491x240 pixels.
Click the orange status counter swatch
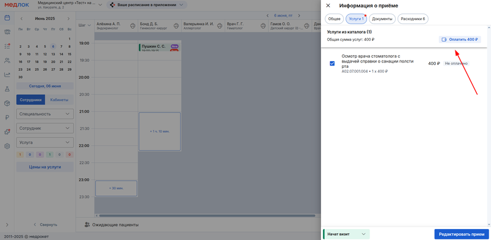tap(20, 155)
